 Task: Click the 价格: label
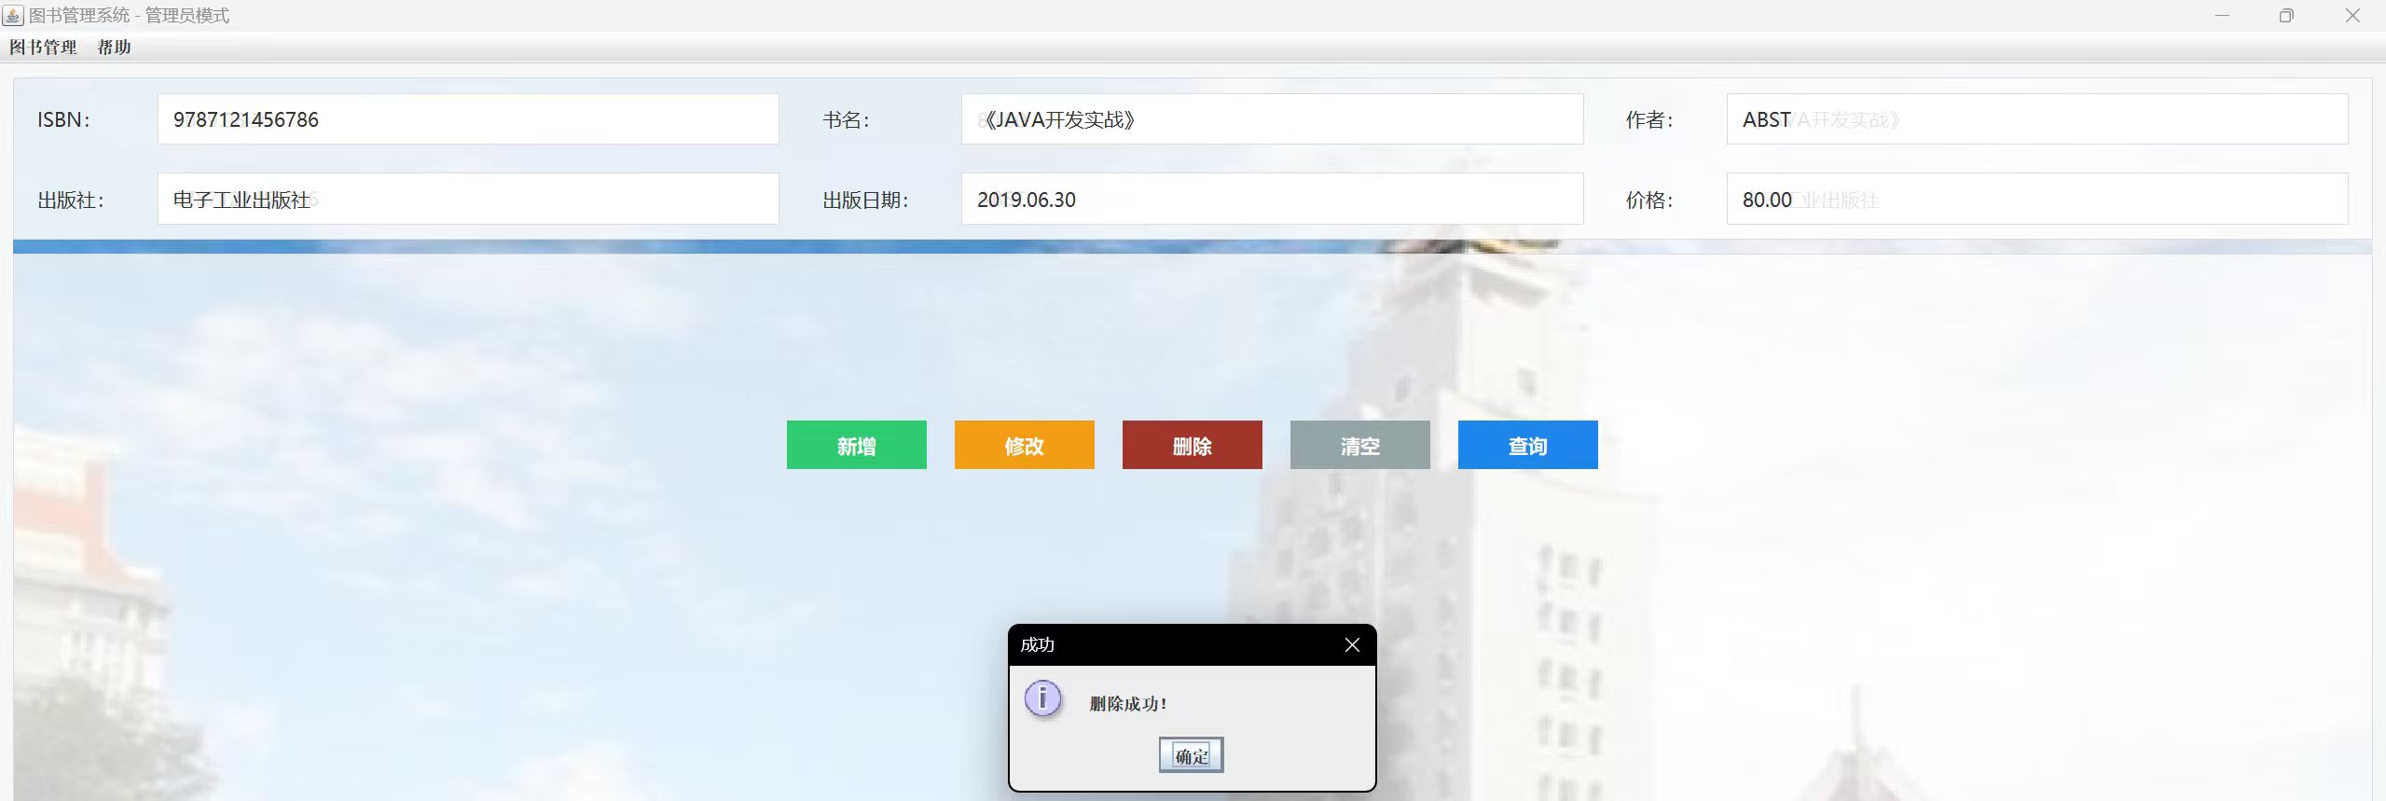pos(1650,200)
